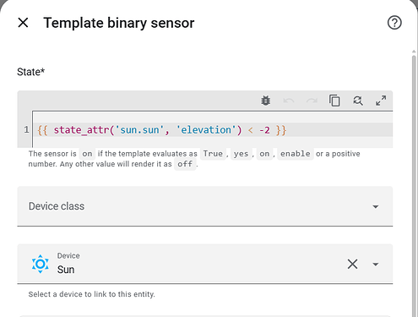Viewport: 418px width, 317px height.
Task: Open the Device class dropdown
Action: pyautogui.click(x=205, y=206)
